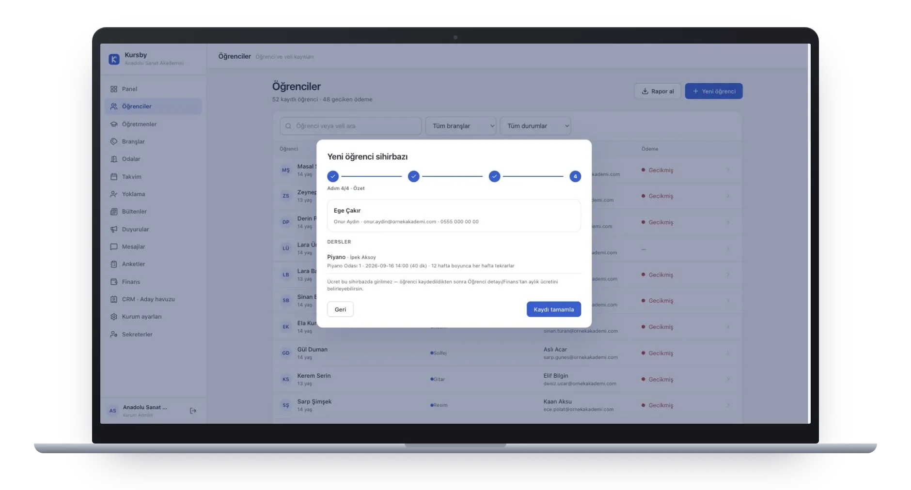Select step 4 circle in wizard
The width and height of the screenshot is (911, 490).
[575, 177]
